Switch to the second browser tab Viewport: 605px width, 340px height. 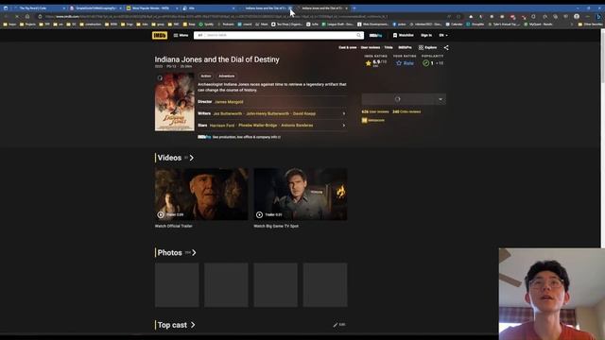[95, 8]
